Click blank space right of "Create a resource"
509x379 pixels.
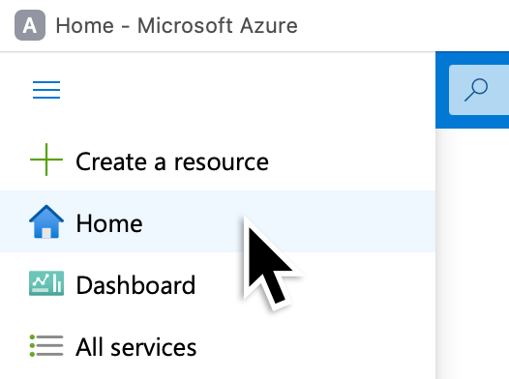(350, 160)
